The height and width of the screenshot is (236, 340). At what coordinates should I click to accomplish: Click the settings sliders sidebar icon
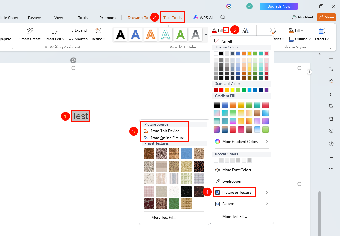point(331,69)
